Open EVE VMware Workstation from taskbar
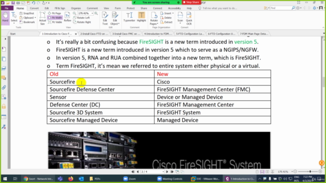The width and height of the screenshot is (326, 183). coord(205,178)
